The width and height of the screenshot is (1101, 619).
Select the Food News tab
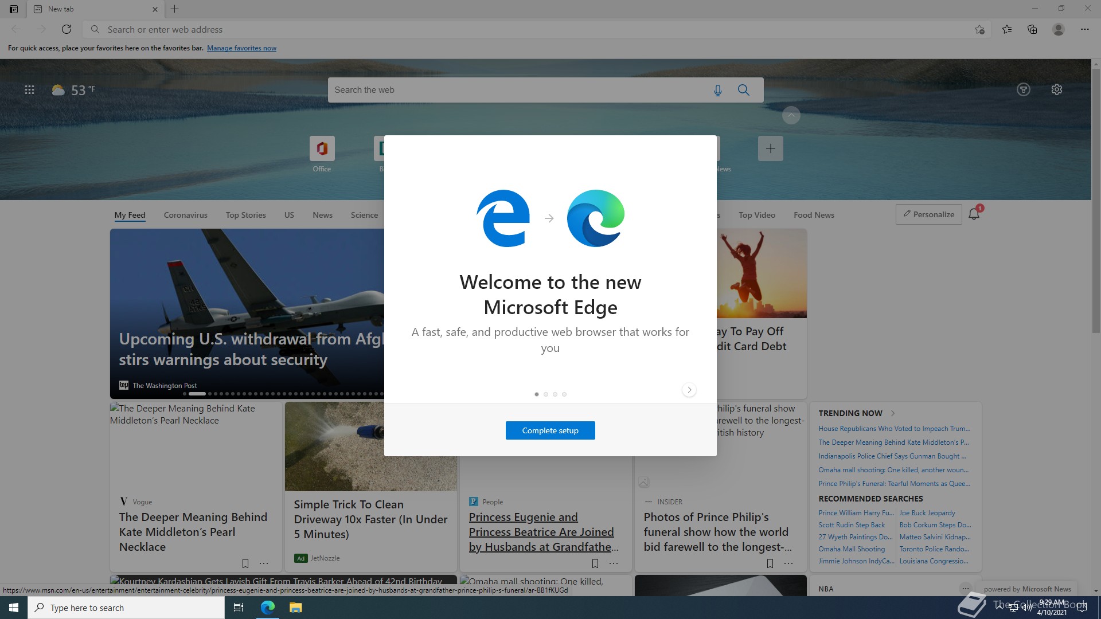[x=814, y=216]
